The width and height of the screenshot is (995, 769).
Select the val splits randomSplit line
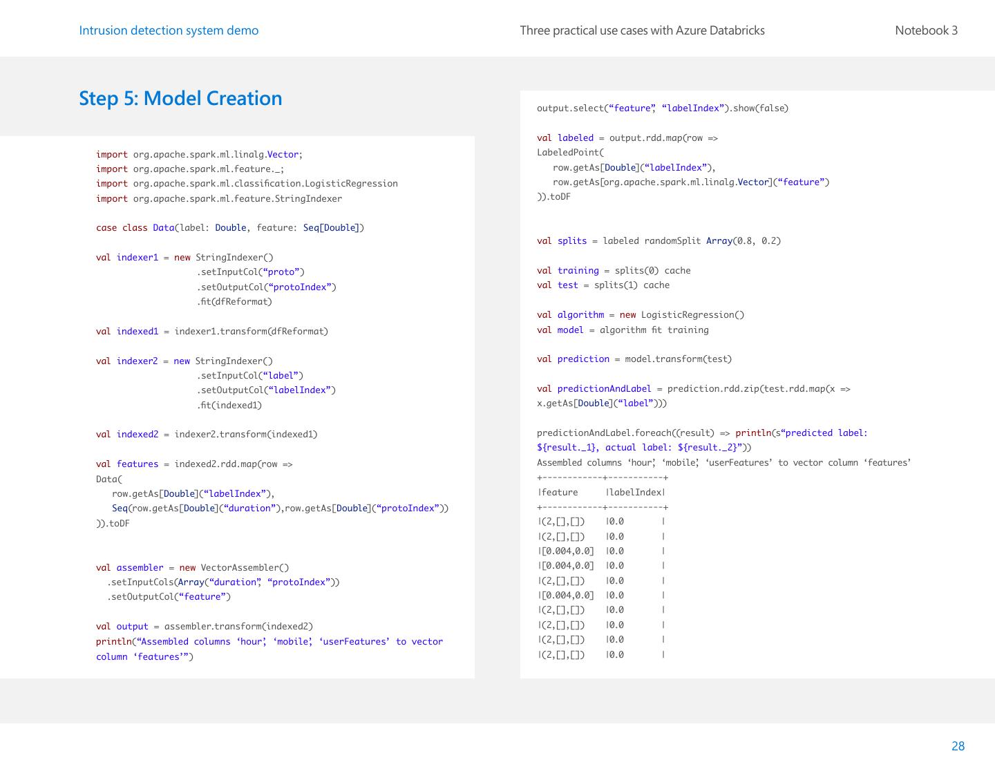pos(658,241)
